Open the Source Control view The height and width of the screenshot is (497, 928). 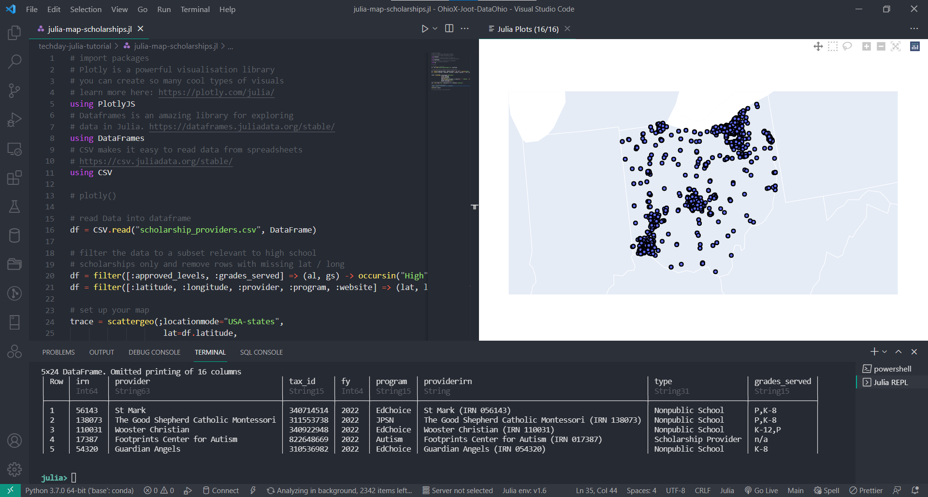pos(14,90)
